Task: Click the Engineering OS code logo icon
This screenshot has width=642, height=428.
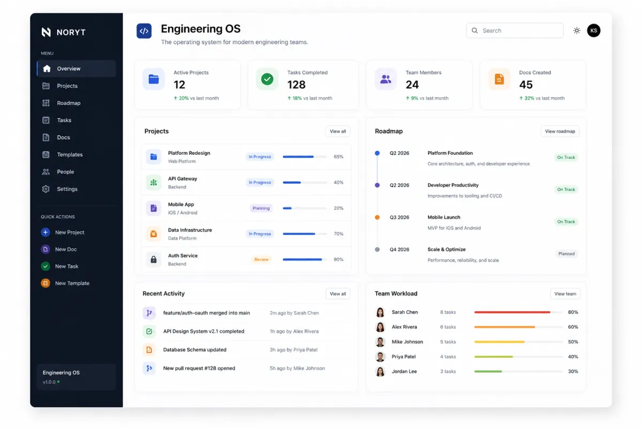Action: click(x=144, y=31)
